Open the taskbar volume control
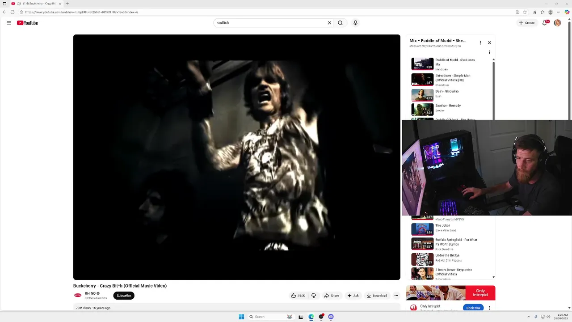Image resolution: width=572 pixels, height=322 pixels. [548, 317]
